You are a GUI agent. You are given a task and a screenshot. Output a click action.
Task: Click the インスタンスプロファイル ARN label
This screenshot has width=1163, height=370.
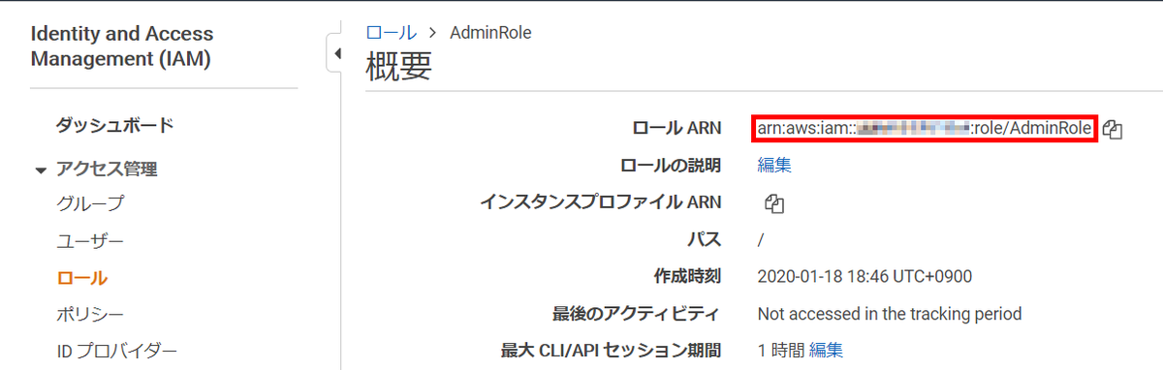click(601, 202)
